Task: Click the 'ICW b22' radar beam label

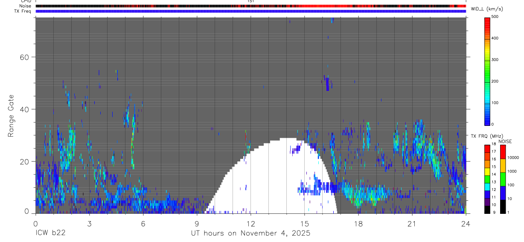Action: click(x=50, y=233)
